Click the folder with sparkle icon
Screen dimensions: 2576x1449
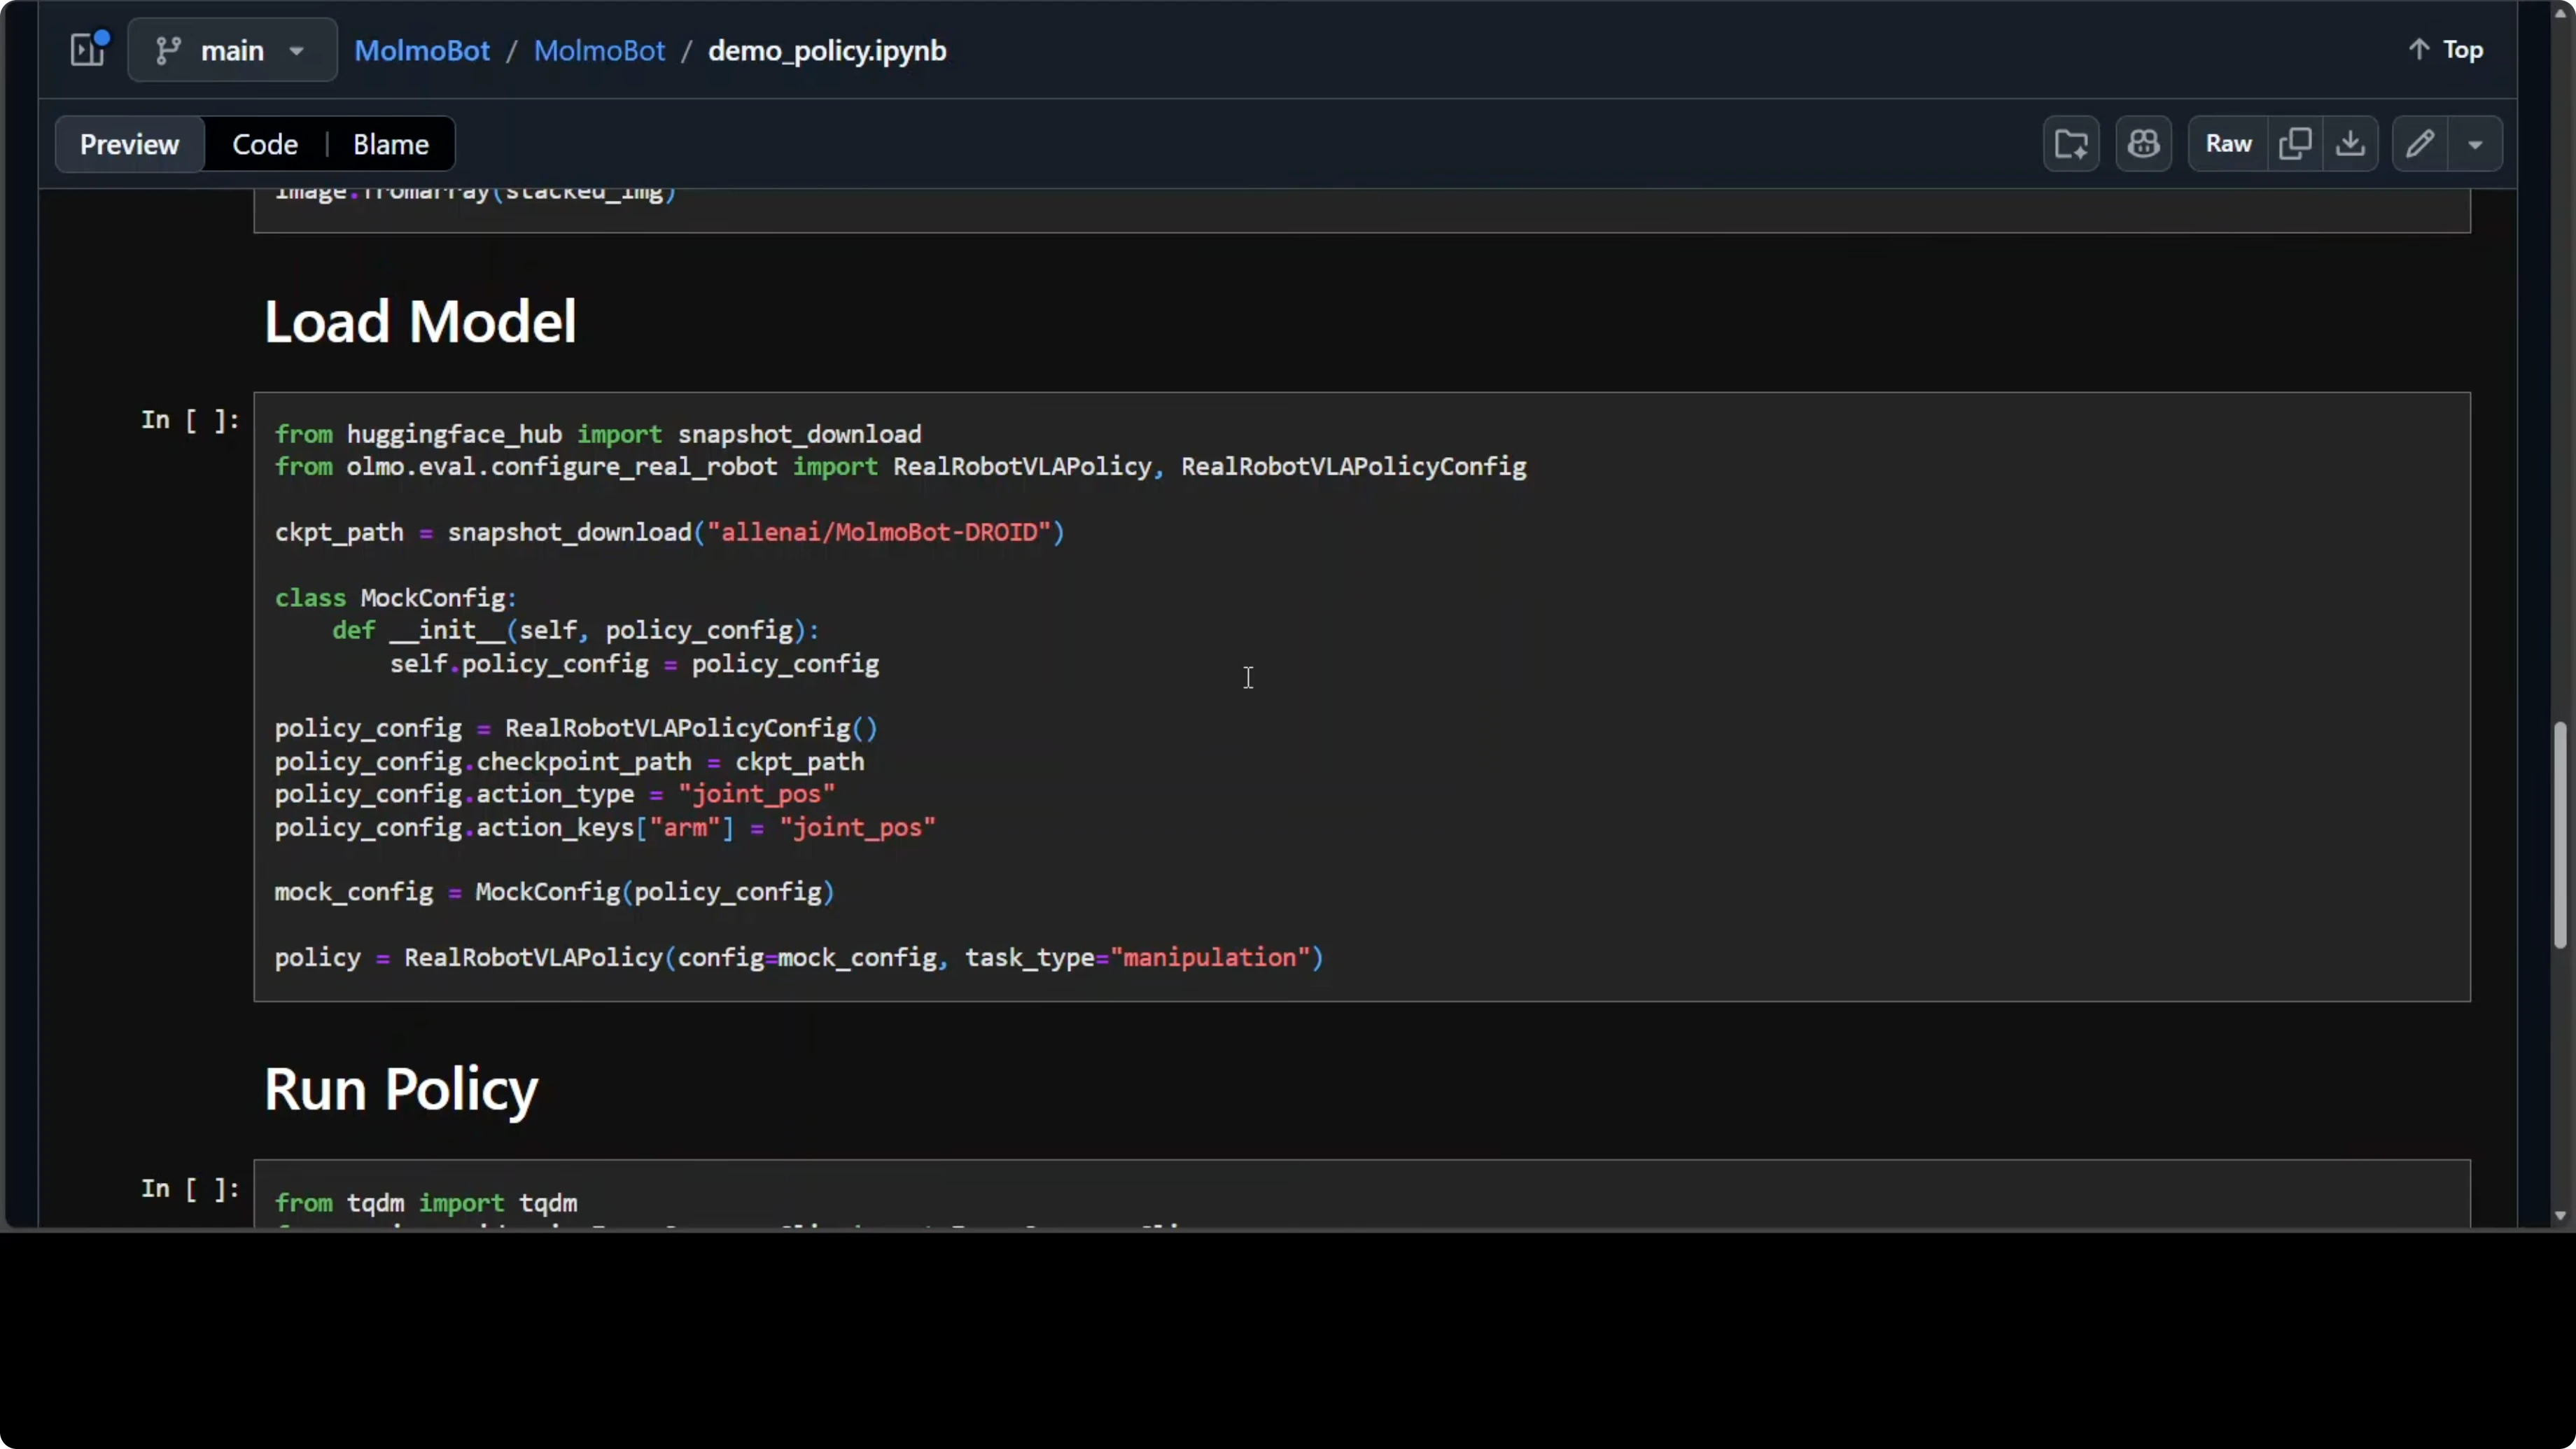point(2070,144)
